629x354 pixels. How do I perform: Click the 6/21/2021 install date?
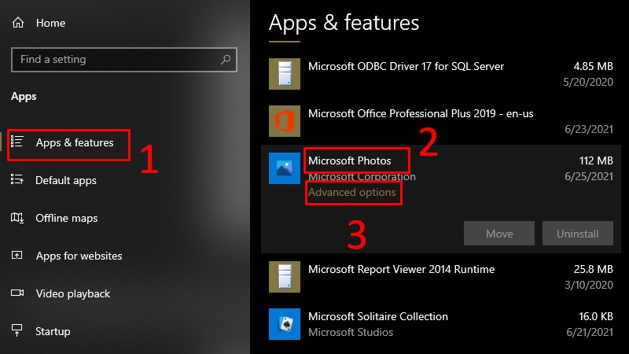[x=590, y=332]
